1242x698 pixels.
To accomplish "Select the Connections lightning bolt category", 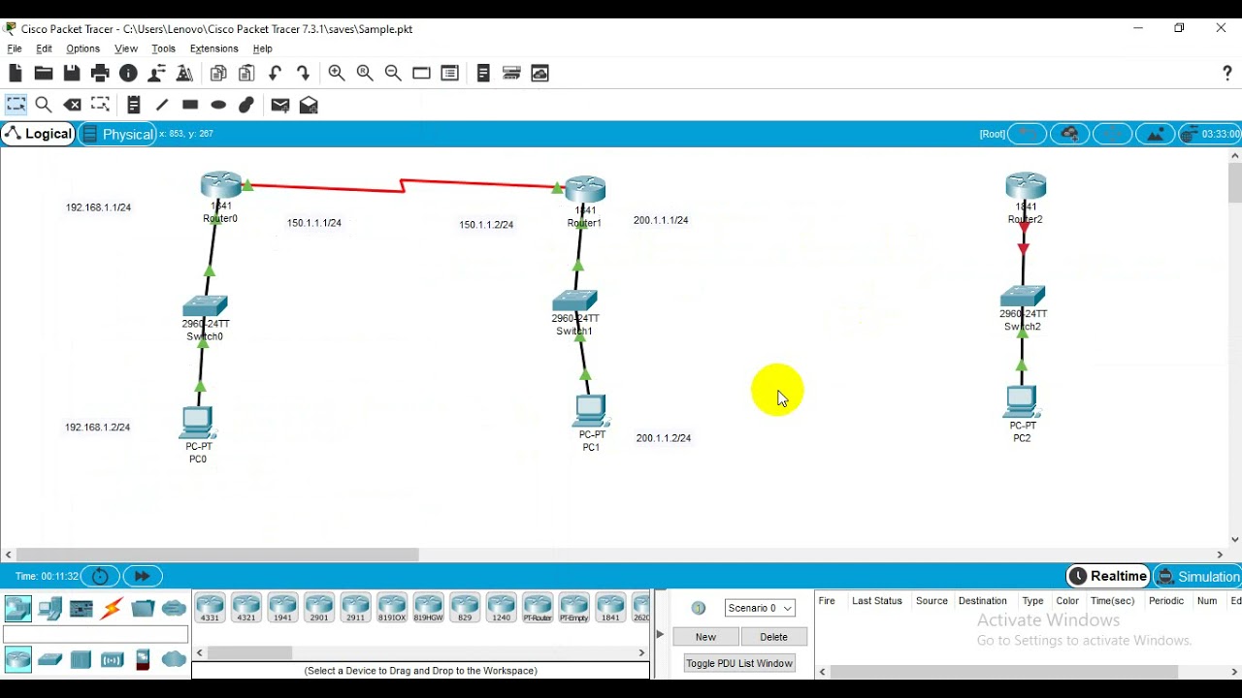I will (113, 609).
